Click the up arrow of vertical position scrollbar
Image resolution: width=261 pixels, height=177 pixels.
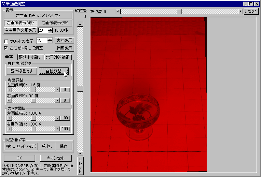pos(80,24)
